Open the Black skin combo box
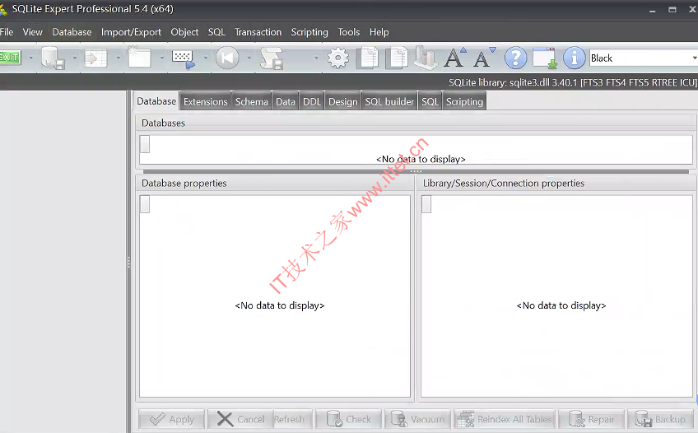Viewport: 698px width, 433px height. pos(644,58)
